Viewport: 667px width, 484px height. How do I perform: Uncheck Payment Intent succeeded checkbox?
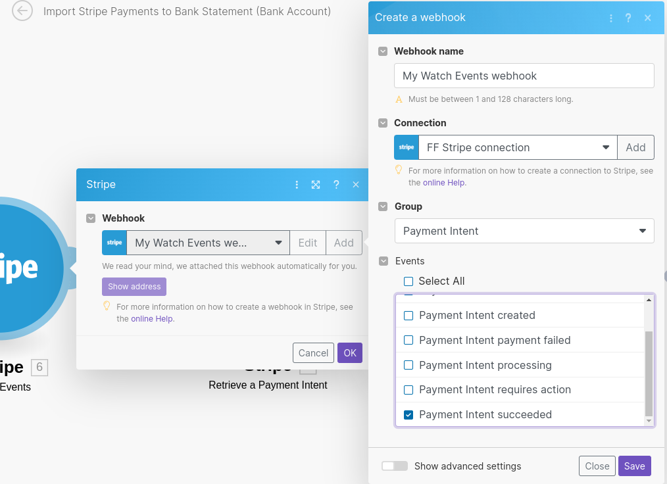(x=408, y=415)
